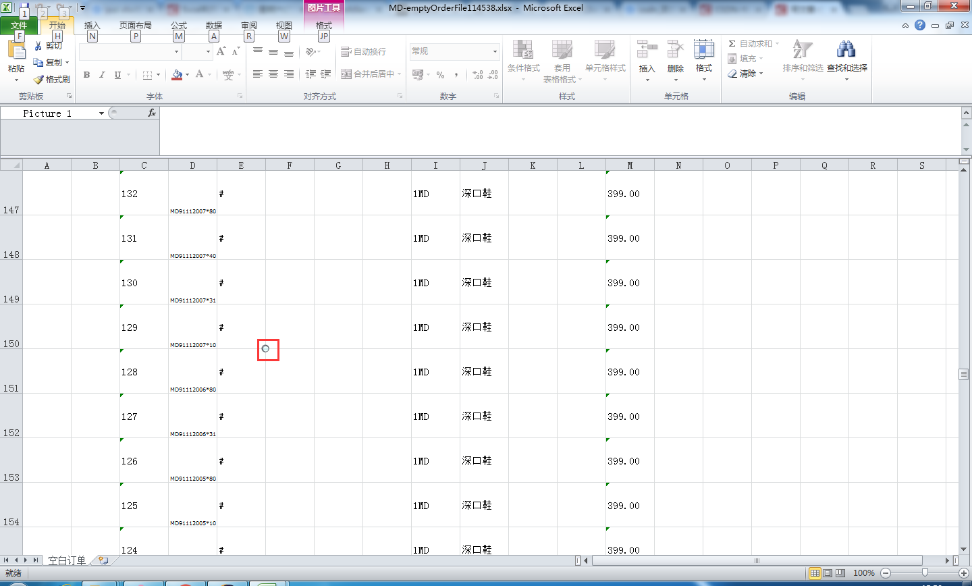Click the Paste (粘贴) clipboard icon
This screenshot has width=972, height=586.
pyautogui.click(x=16, y=51)
